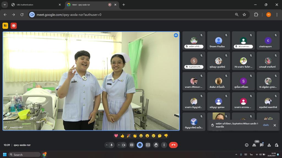Open host controls lock icon
The width and height of the screenshot is (282, 158).
tap(276, 145)
